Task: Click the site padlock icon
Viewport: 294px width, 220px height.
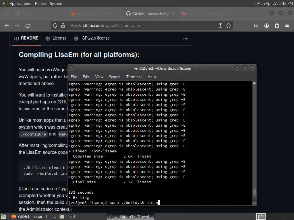Action: pos(63,25)
